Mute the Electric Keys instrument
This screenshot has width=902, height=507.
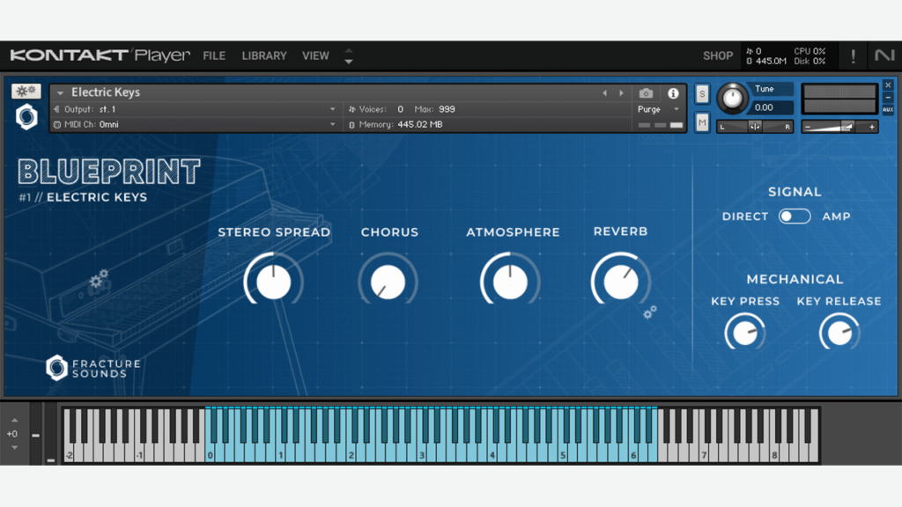pos(702,122)
